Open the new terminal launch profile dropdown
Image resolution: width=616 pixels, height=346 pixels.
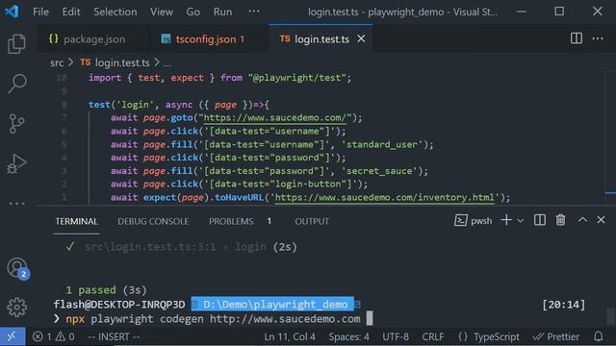pyautogui.click(x=520, y=221)
